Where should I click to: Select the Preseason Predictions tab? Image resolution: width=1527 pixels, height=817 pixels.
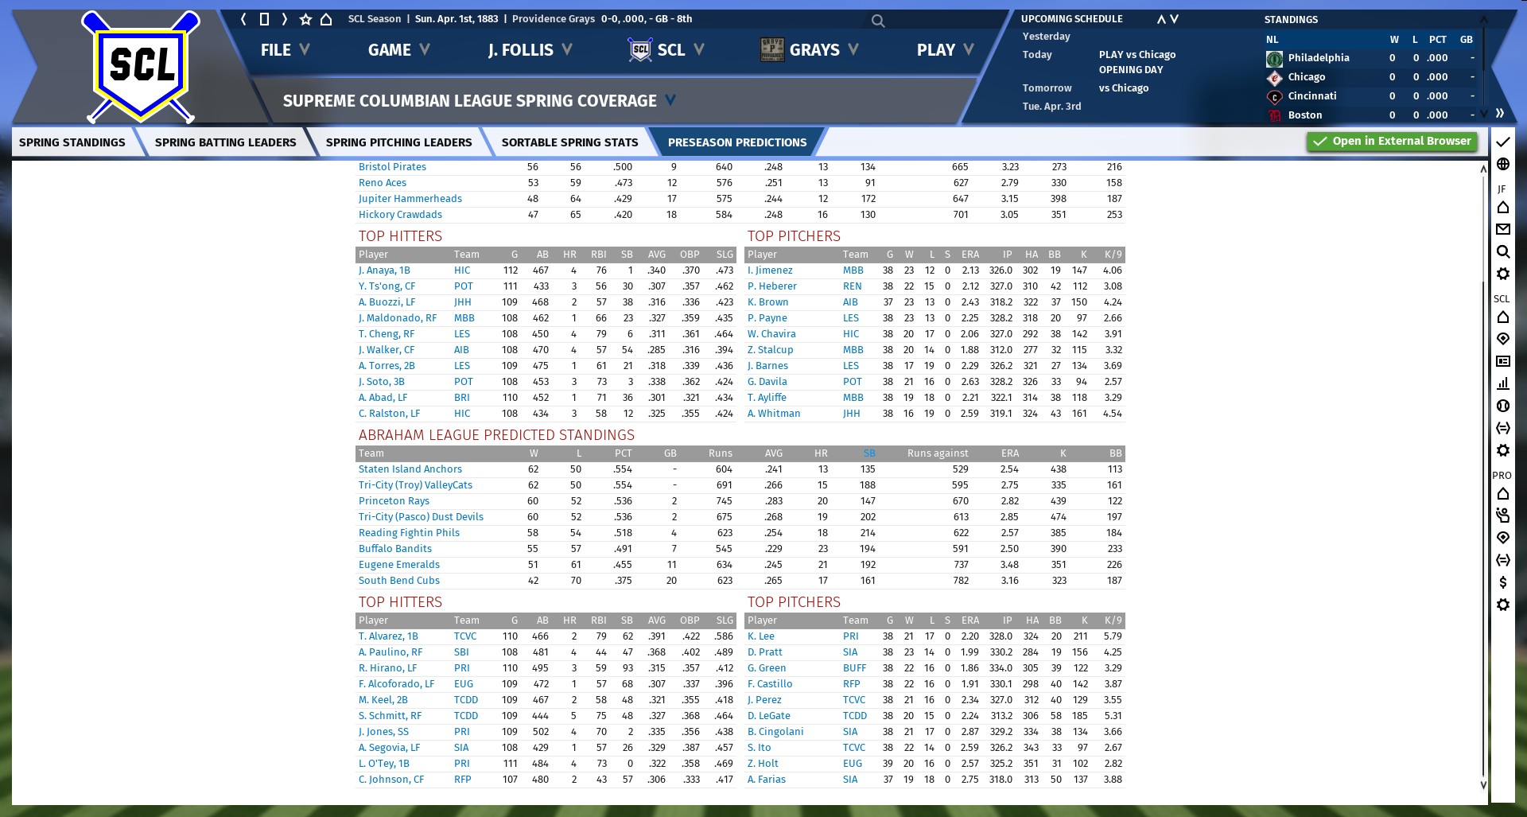coord(737,142)
